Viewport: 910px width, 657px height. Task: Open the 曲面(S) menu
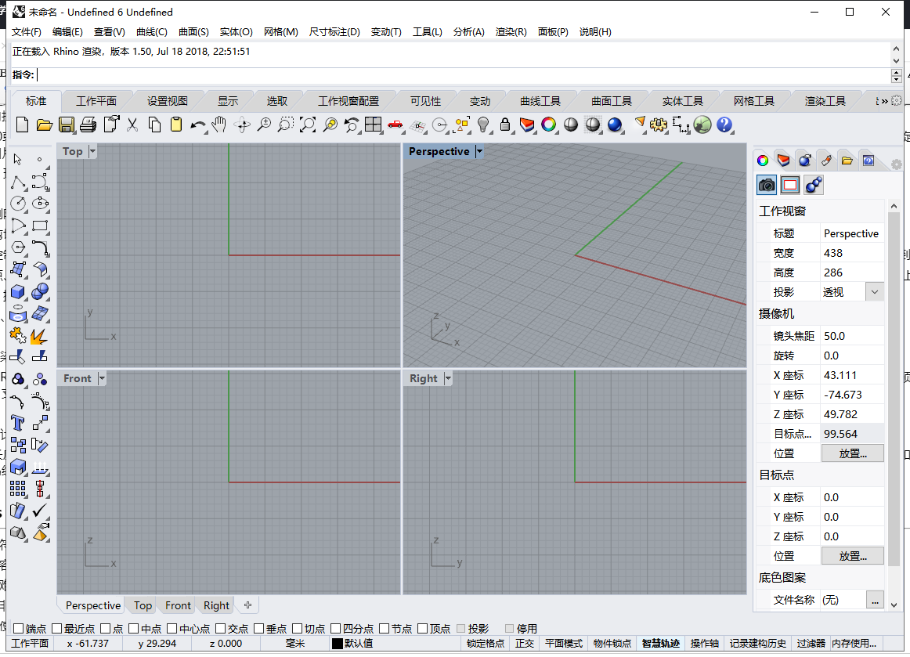193,32
